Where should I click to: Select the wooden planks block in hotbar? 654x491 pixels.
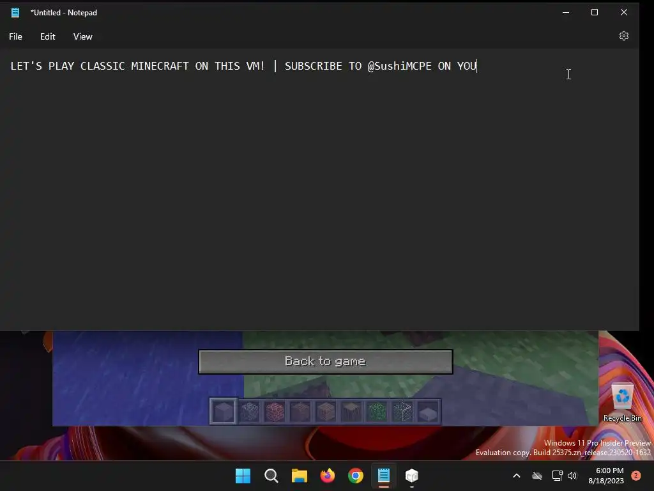(326, 412)
